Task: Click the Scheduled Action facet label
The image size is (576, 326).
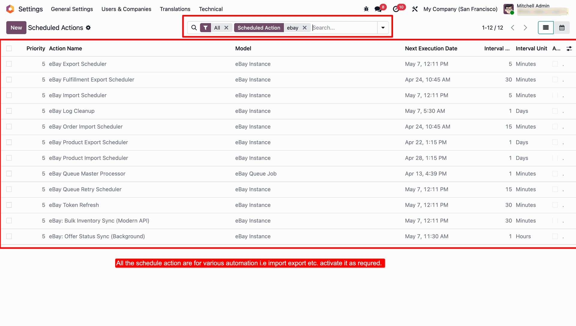Action: [259, 28]
